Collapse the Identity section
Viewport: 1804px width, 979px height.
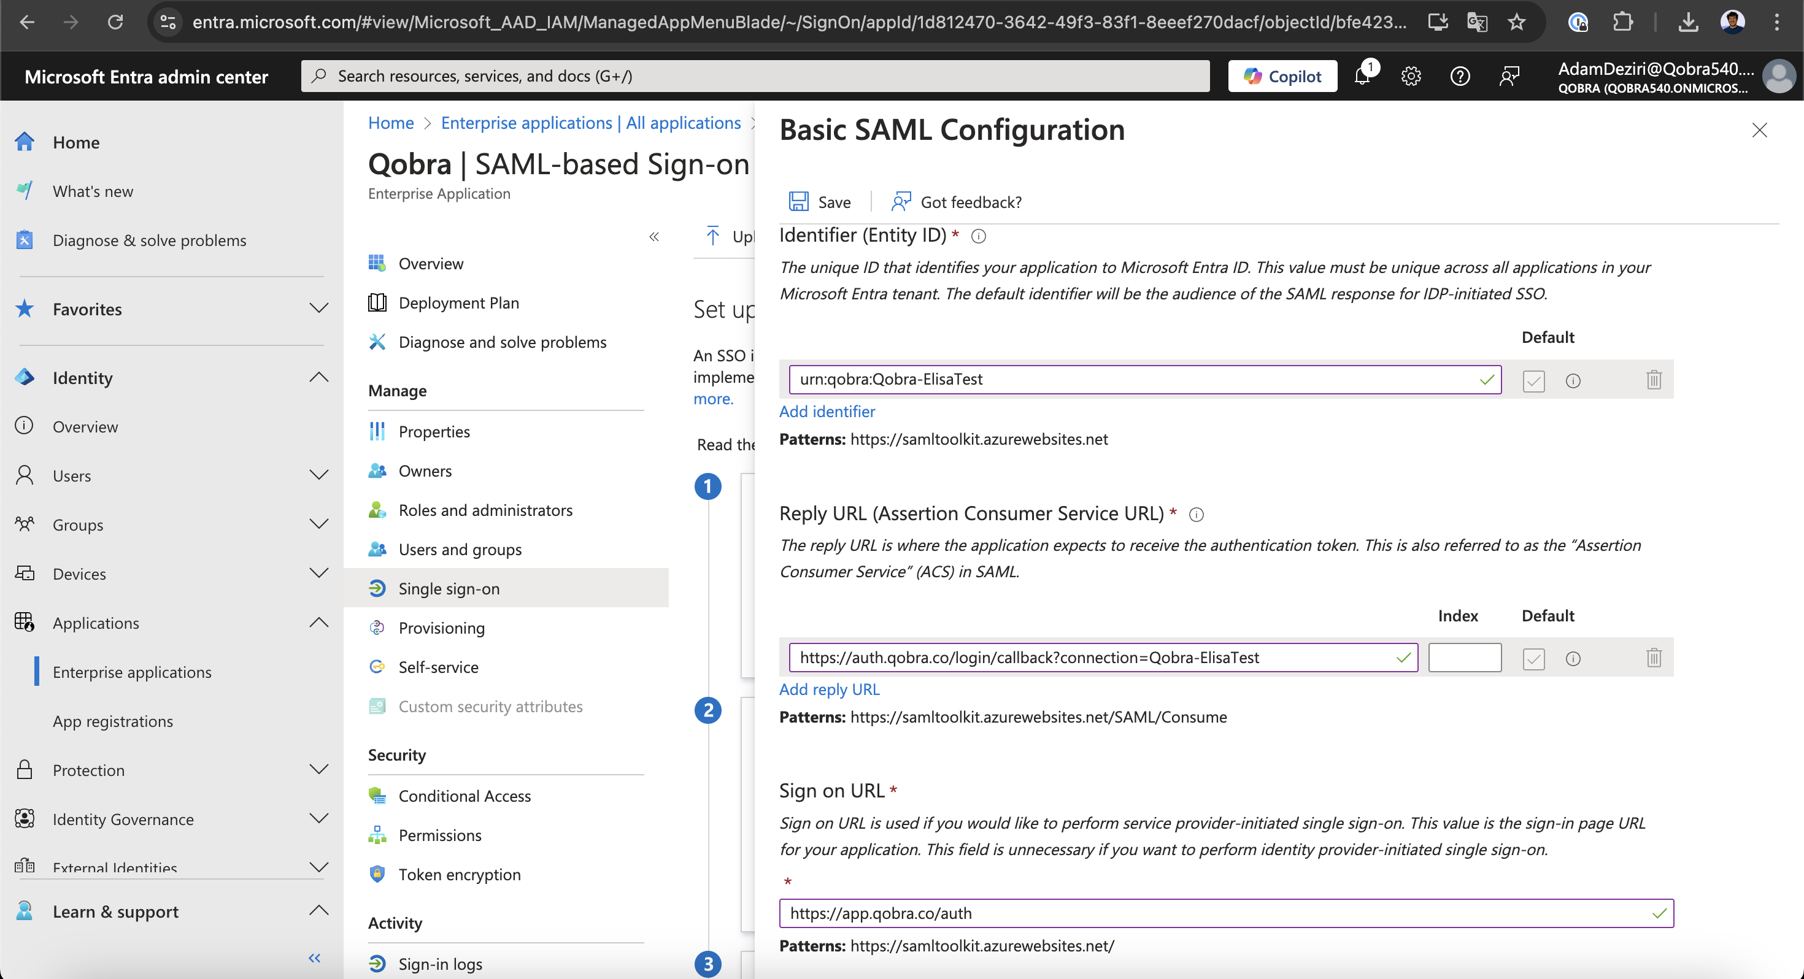click(318, 377)
